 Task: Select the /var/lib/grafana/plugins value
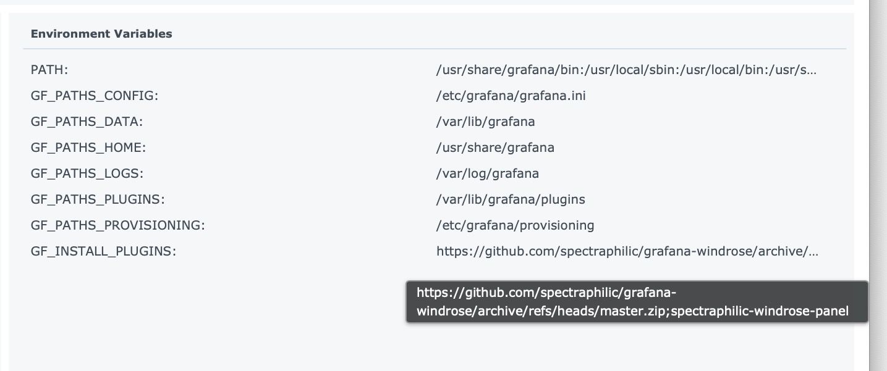[511, 200]
